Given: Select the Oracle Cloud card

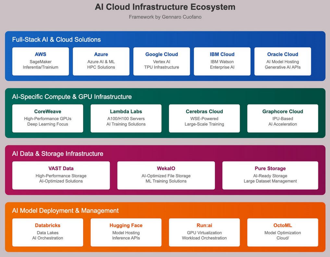Looking at the screenshot, I should tap(283, 61).
